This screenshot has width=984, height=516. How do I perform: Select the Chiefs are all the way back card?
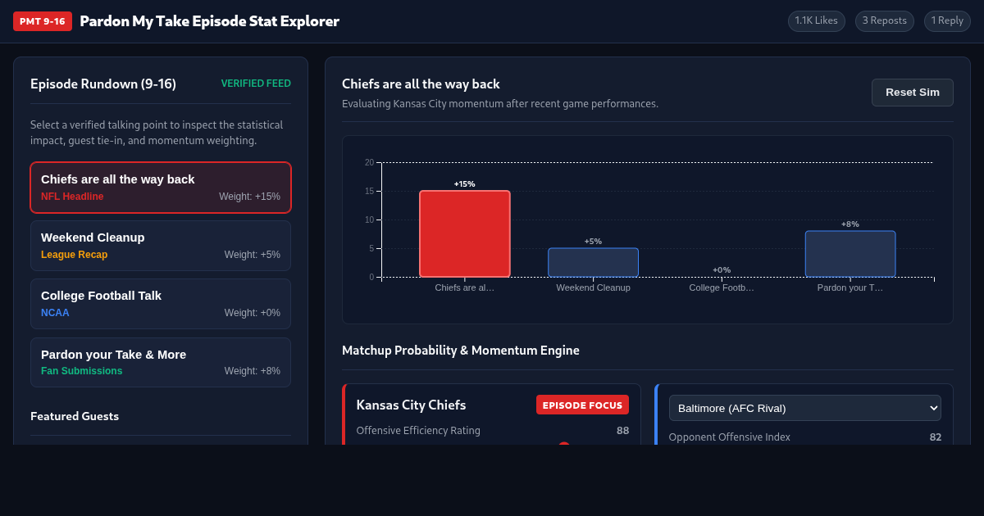coord(161,188)
